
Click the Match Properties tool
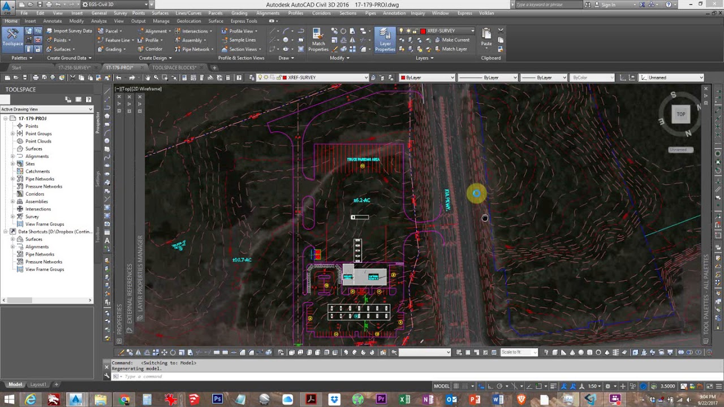pyautogui.click(x=318, y=40)
